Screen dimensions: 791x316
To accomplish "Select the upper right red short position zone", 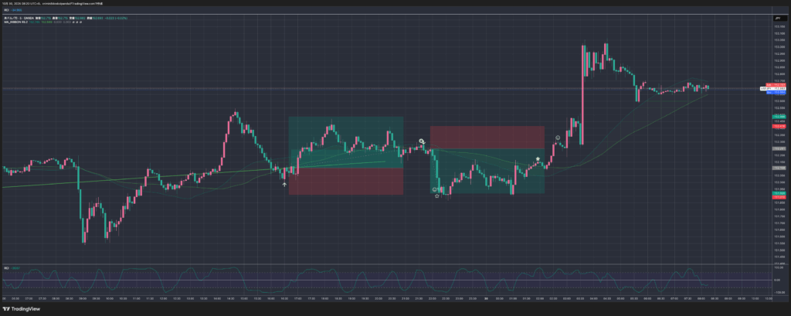I will click(487, 137).
